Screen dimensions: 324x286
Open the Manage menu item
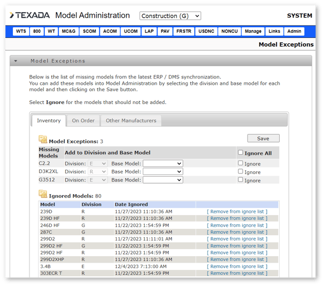(253, 31)
